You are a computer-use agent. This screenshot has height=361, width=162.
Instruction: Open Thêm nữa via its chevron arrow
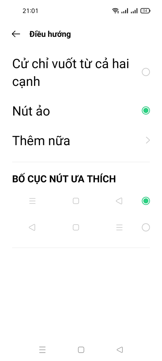[x=148, y=140]
